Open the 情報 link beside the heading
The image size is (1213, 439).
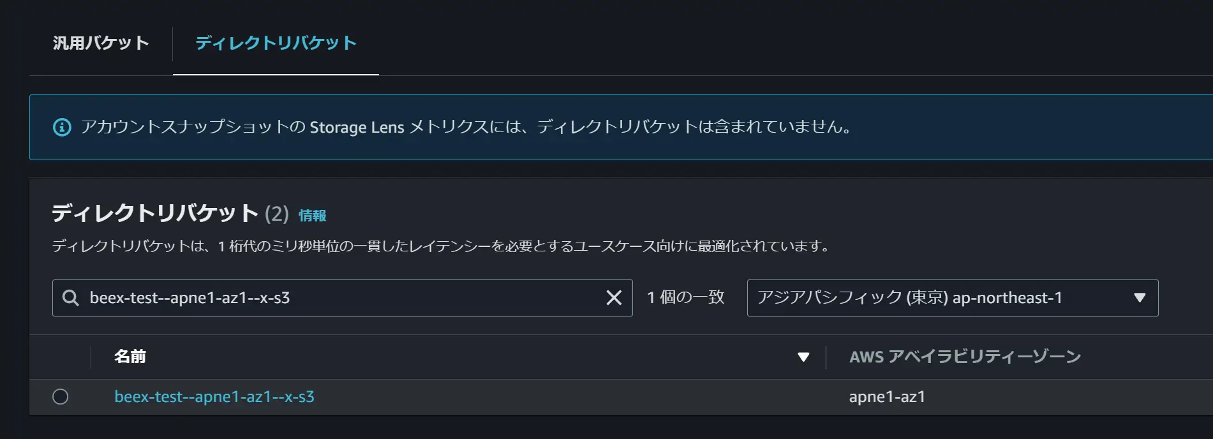[312, 215]
